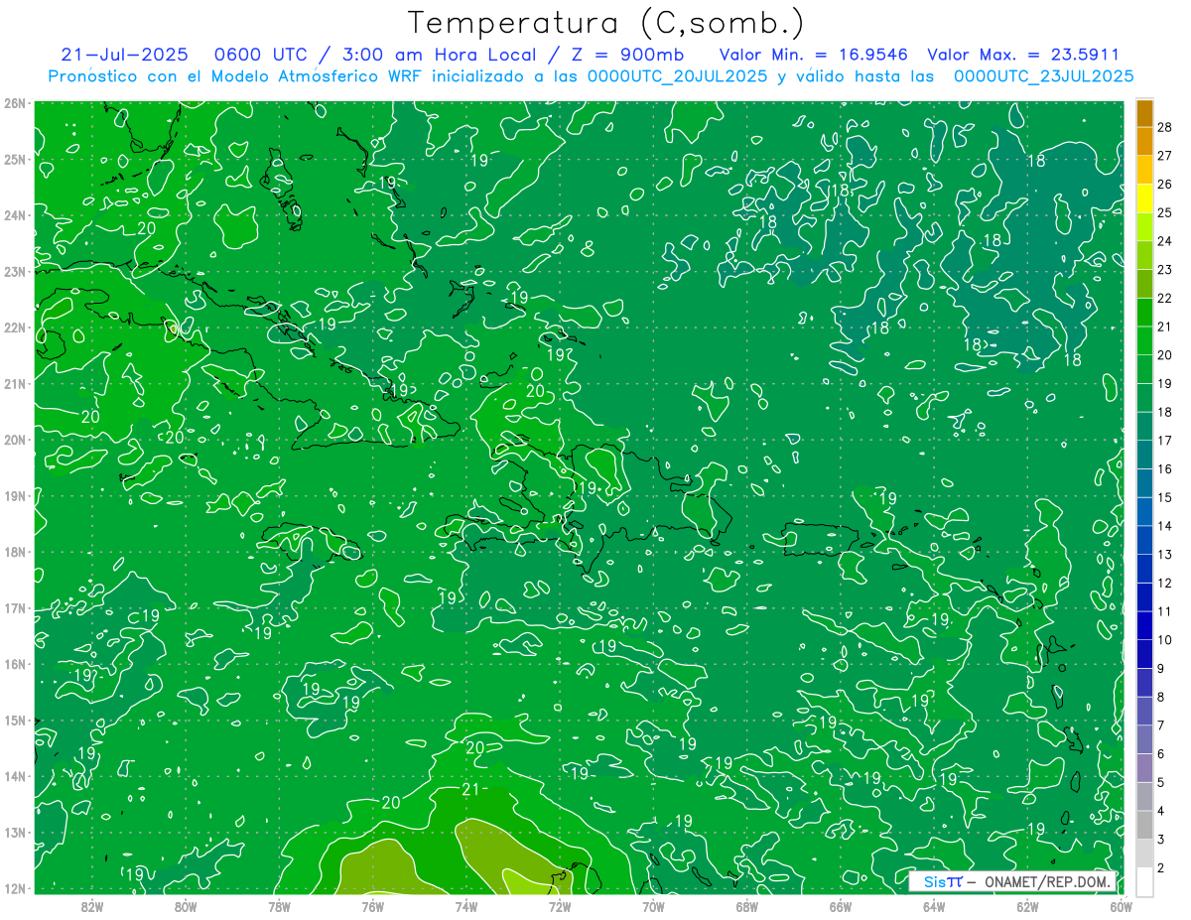Click the colorbar label '4'
This screenshot has width=1191, height=920.
1162,811
